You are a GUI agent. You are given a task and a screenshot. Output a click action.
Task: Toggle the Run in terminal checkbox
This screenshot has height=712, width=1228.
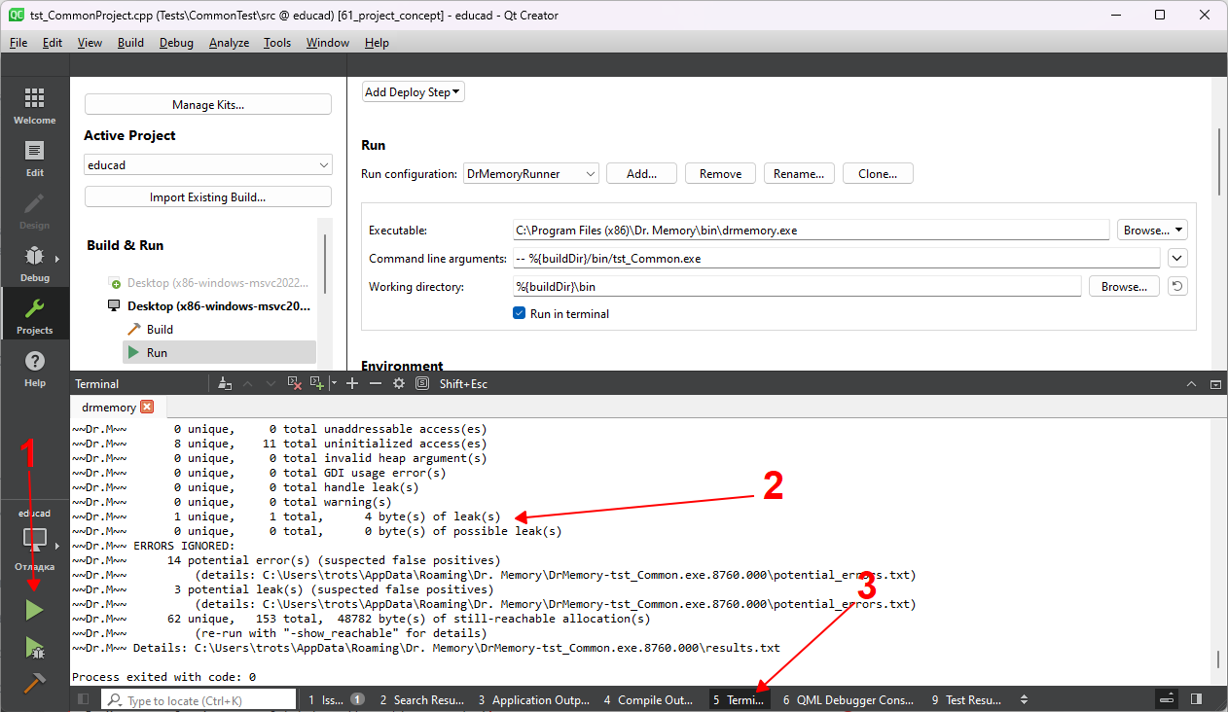click(520, 313)
